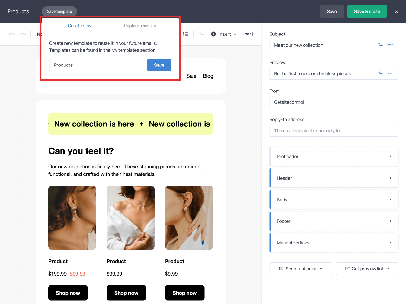Close the editor with the X icon
The height and width of the screenshot is (304, 406).
pyautogui.click(x=396, y=11)
